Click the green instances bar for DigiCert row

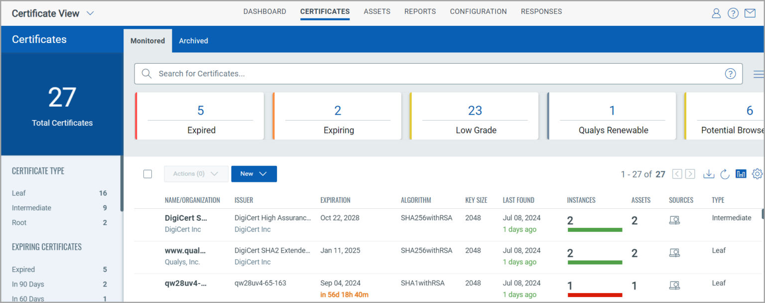595,229
